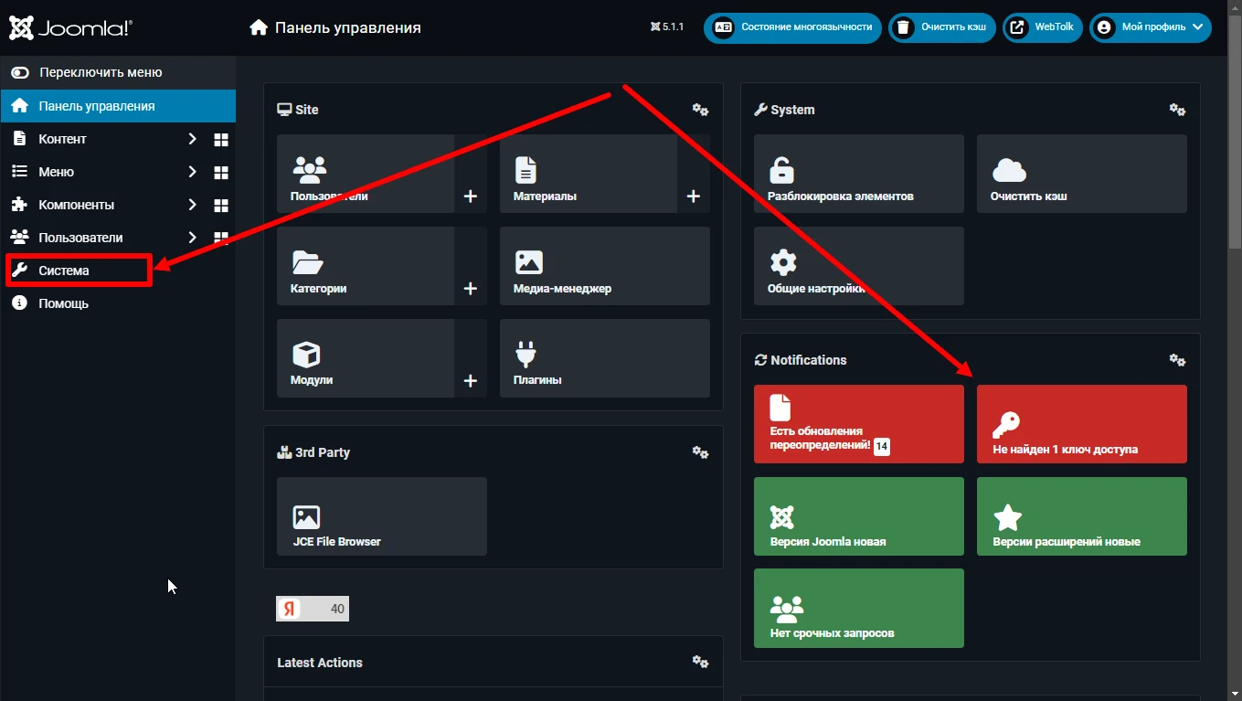Open the Плагины tile
The width and height of the screenshot is (1242, 701).
tap(604, 358)
